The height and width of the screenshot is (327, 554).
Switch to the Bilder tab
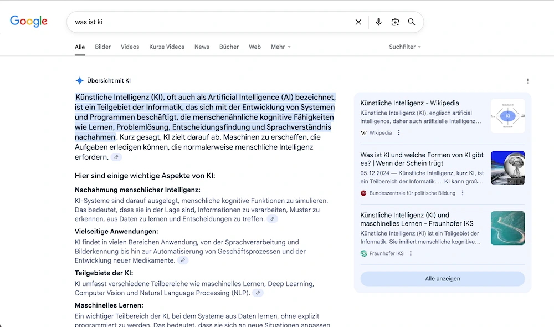103,47
